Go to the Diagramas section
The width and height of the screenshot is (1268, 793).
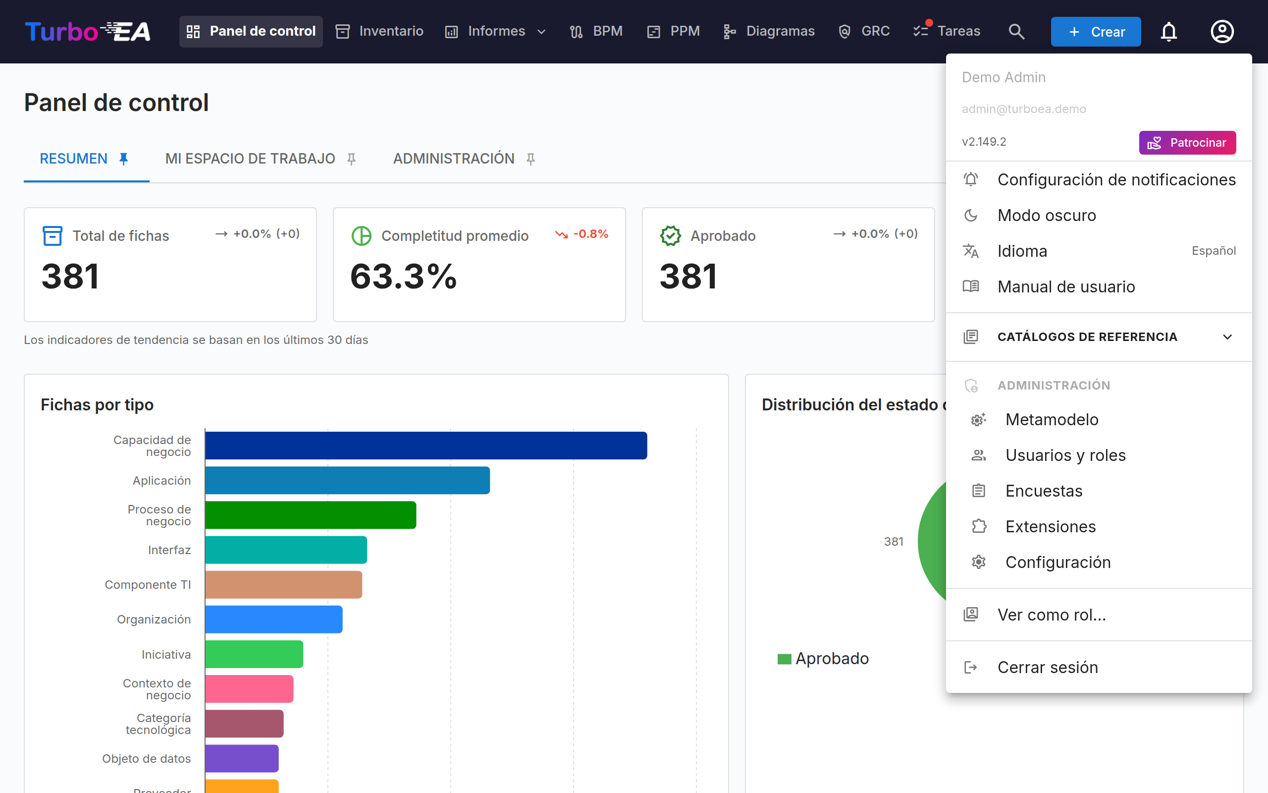coord(769,31)
